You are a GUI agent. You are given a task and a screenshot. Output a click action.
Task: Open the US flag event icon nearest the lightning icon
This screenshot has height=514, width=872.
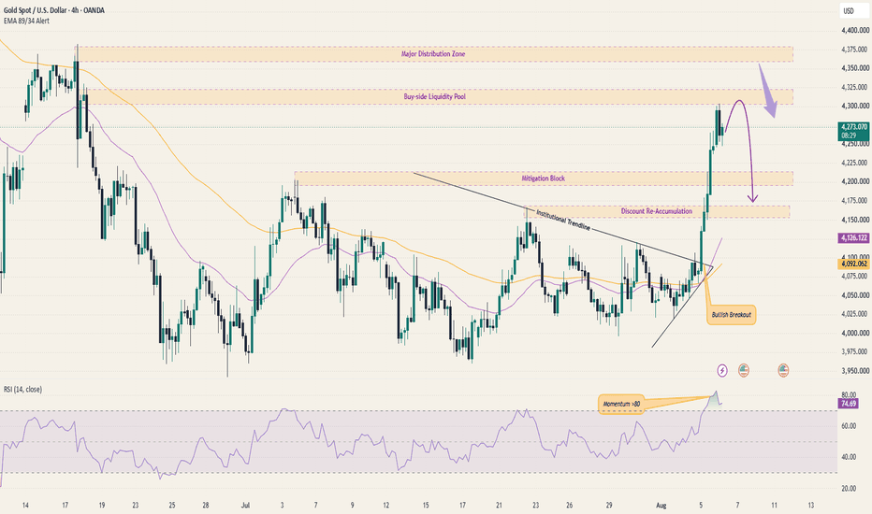(x=744, y=370)
